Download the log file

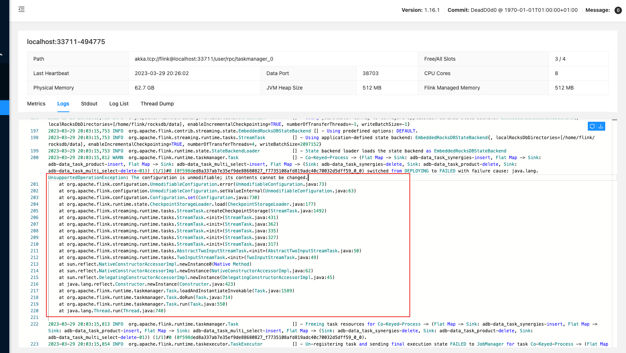(601, 126)
